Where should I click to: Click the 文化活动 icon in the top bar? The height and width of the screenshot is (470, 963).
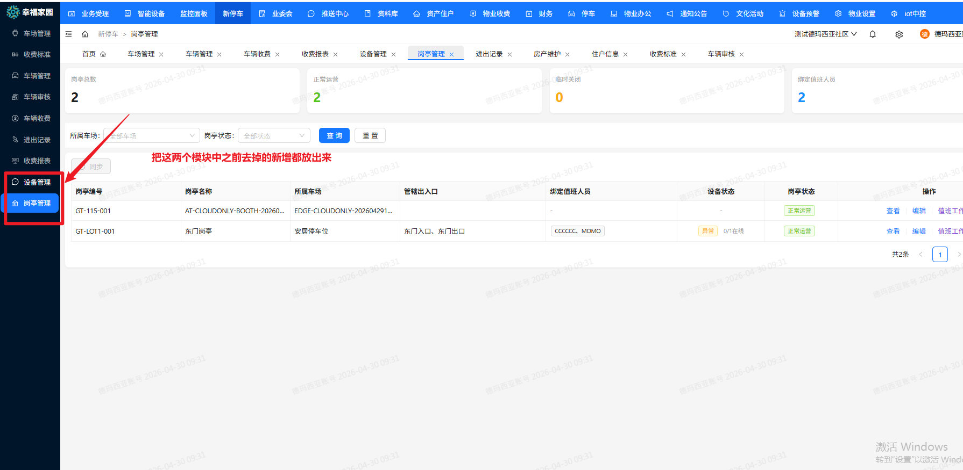click(x=726, y=13)
